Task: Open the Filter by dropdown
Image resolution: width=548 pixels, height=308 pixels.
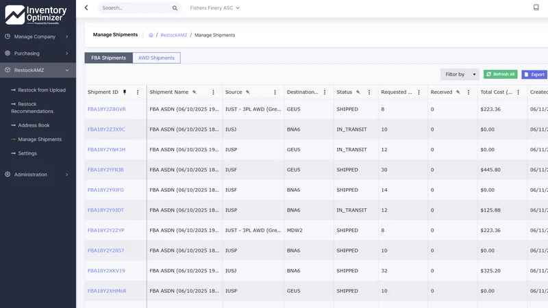Action: tap(460, 75)
